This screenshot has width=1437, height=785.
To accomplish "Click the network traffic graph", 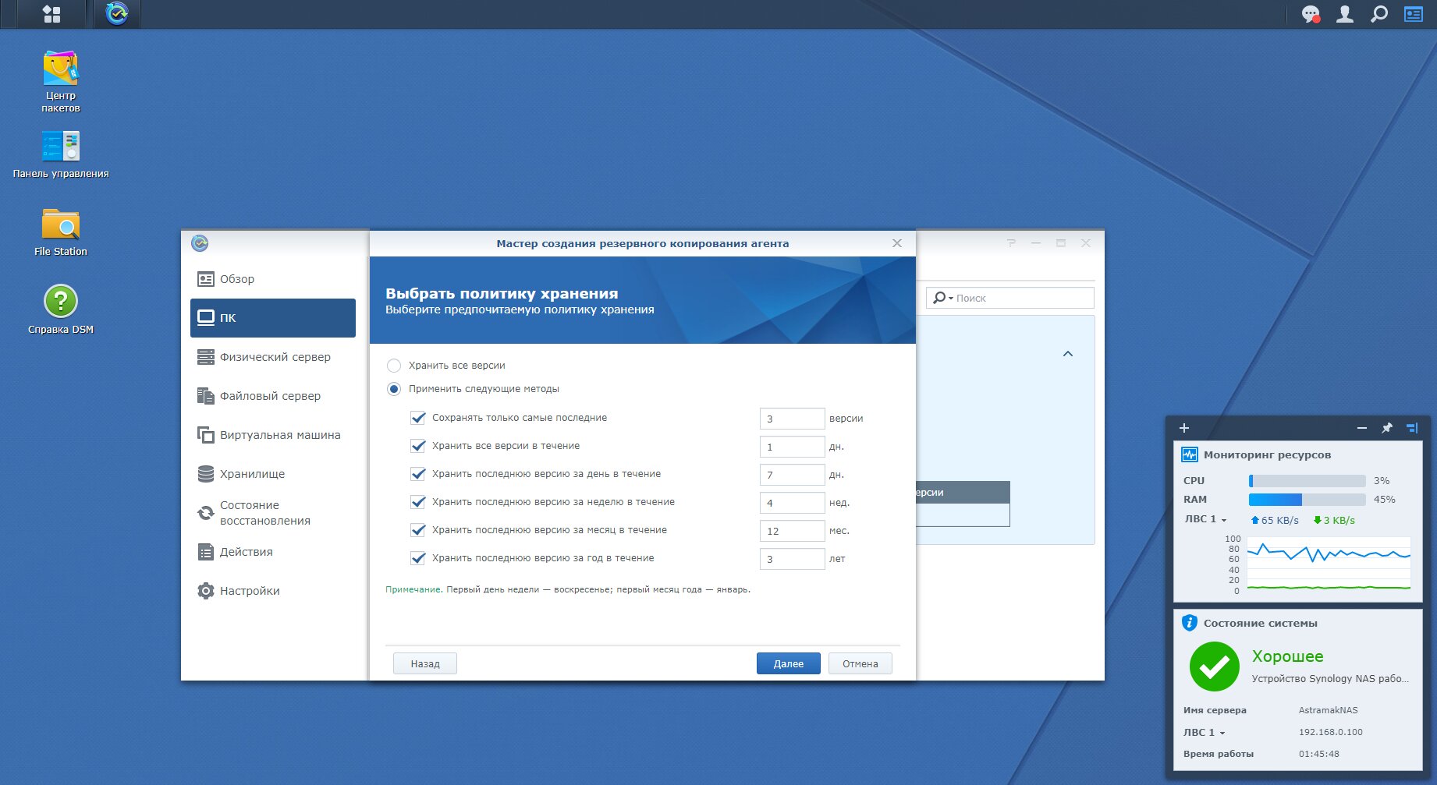I will [1329, 563].
